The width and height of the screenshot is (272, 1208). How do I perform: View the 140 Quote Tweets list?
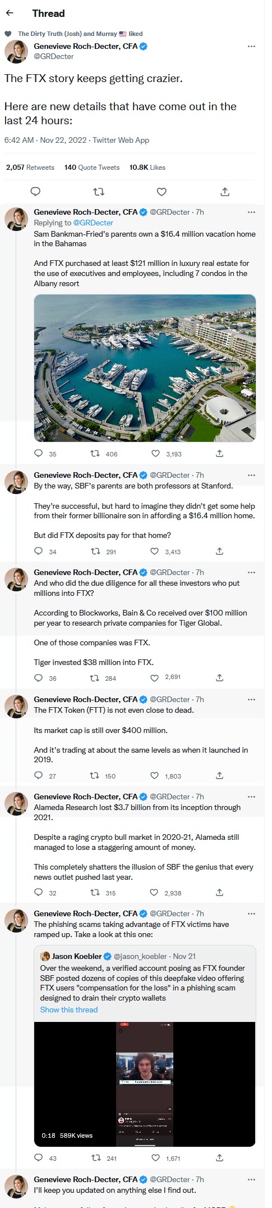[x=92, y=168]
